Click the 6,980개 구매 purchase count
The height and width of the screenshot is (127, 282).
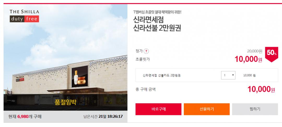(30, 117)
